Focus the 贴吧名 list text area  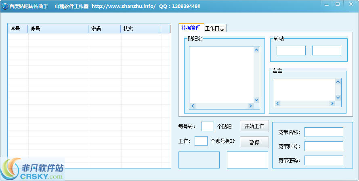coord(221,75)
